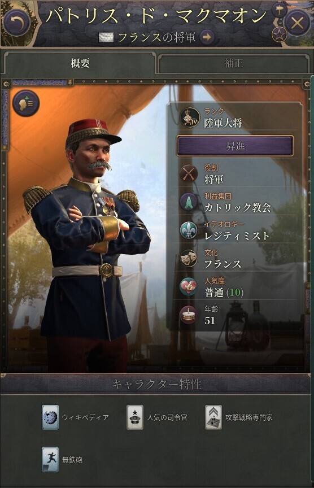Select the フランス culture masks icon
The image size is (314, 488).
click(x=188, y=258)
